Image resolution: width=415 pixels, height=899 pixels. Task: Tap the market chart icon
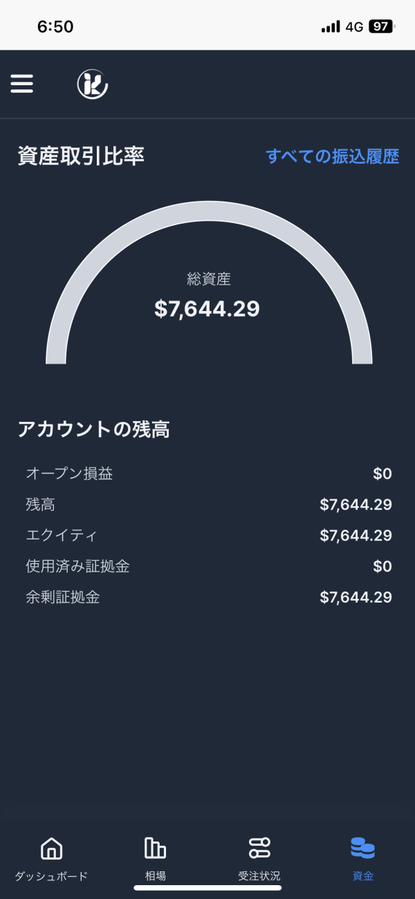155,848
